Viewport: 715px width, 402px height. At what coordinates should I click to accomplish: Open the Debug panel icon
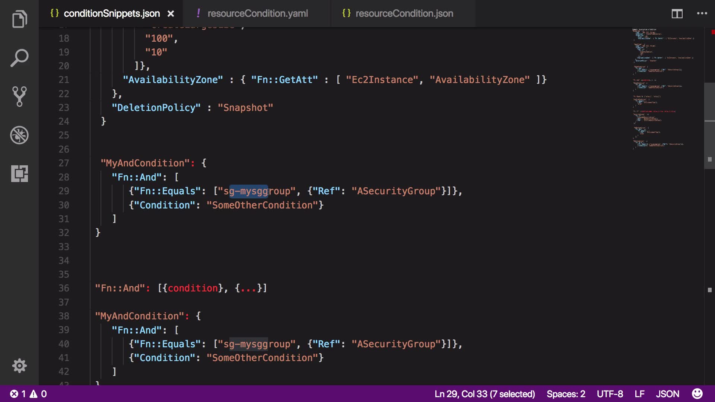point(19,135)
